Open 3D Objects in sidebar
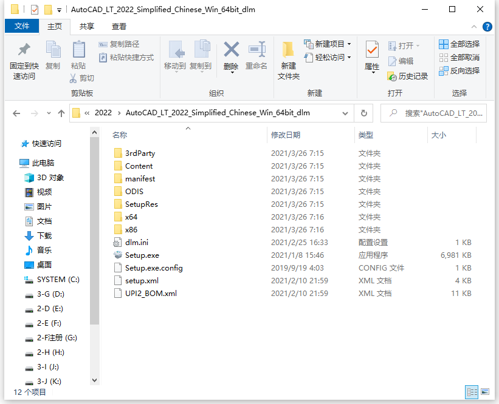499x404 pixels. click(44, 178)
